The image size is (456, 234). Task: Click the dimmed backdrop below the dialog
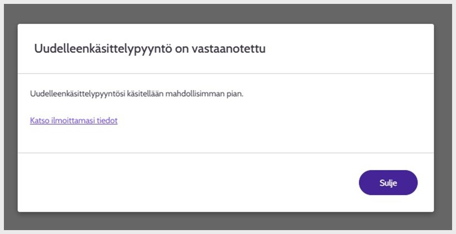[223, 221]
